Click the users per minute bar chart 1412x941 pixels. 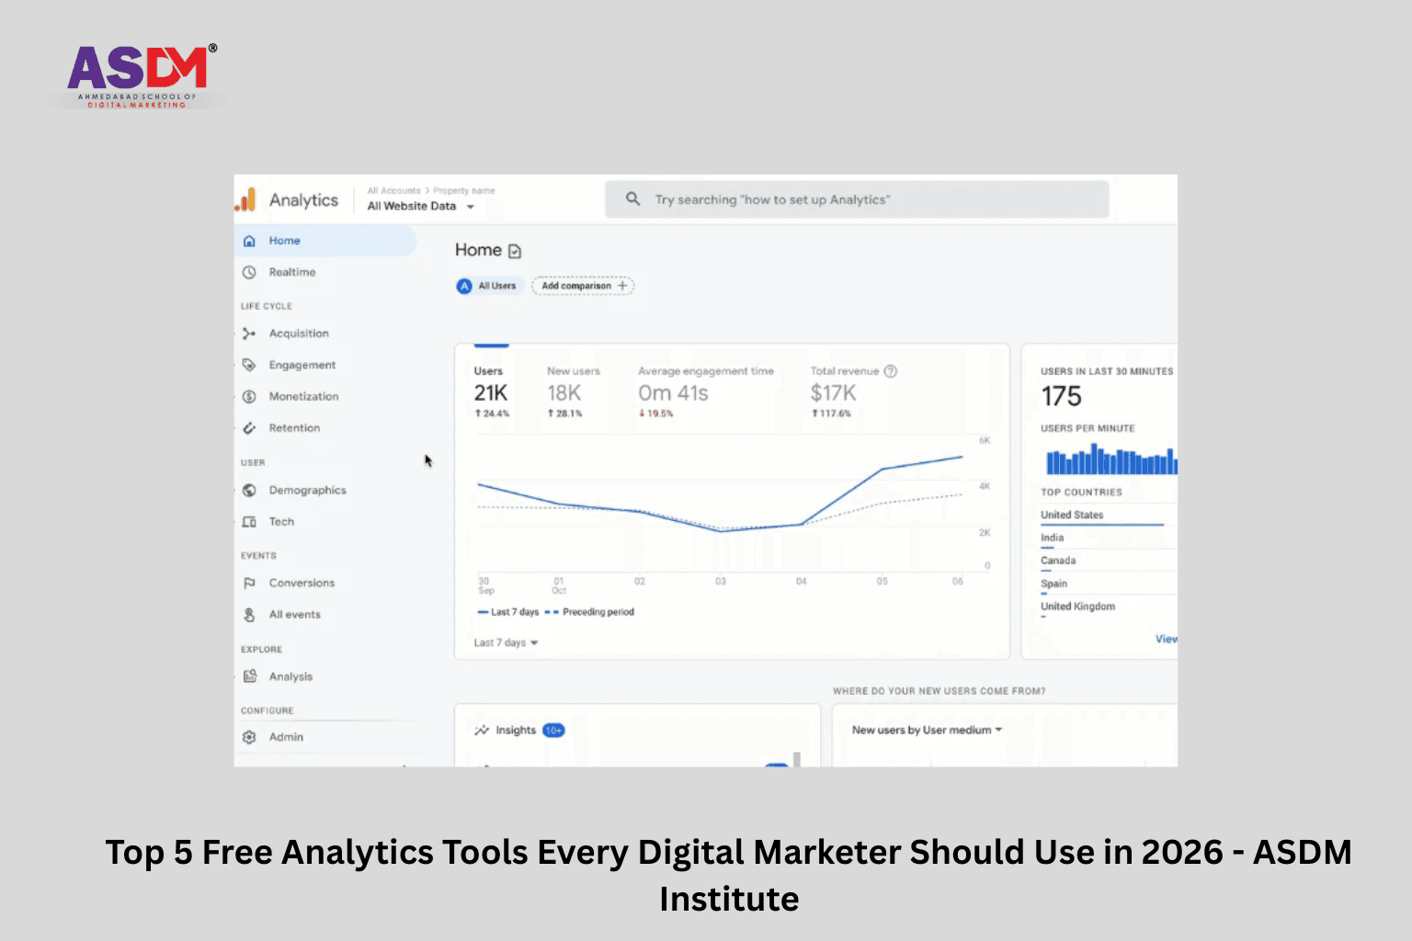pyautogui.click(x=1110, y=459)
